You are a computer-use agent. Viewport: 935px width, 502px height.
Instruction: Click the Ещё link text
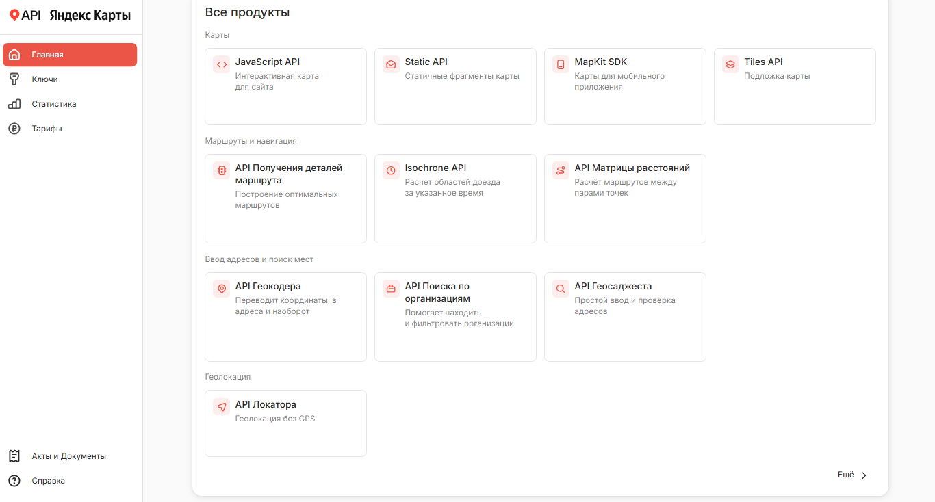(x=846, y=475)
